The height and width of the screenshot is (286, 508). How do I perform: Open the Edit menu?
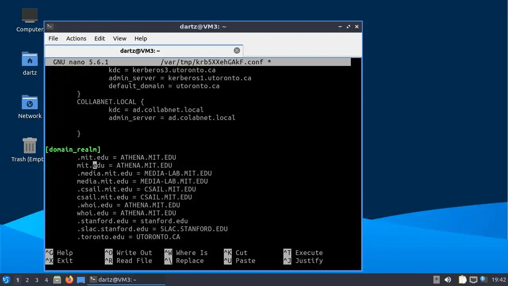point(100,39)
